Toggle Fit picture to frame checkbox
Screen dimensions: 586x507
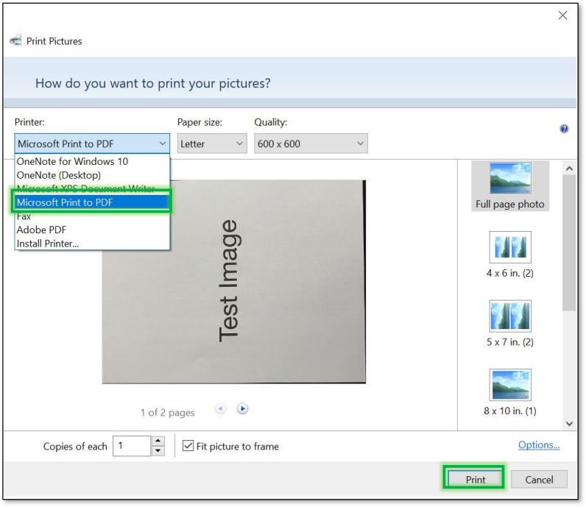tap(188, 446)
